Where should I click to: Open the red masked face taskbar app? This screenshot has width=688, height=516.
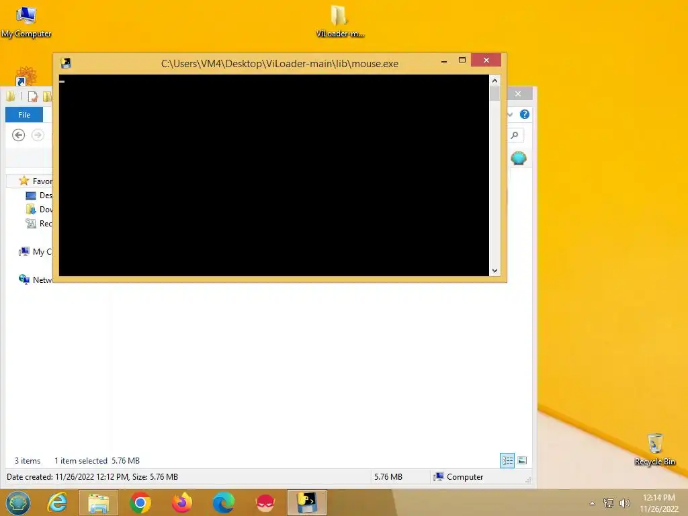point(265,503)
